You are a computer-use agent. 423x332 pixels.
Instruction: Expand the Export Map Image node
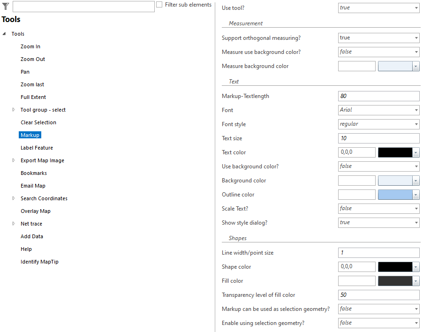(14, 160)
